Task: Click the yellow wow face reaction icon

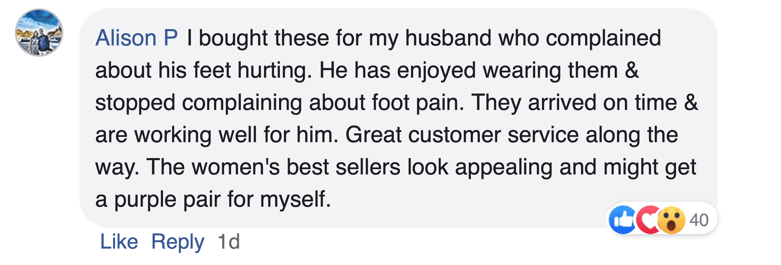Action: tap(672, 220)
